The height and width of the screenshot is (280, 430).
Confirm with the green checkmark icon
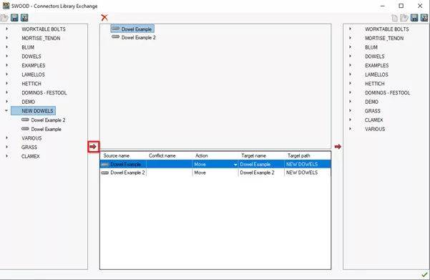[424, 274]
